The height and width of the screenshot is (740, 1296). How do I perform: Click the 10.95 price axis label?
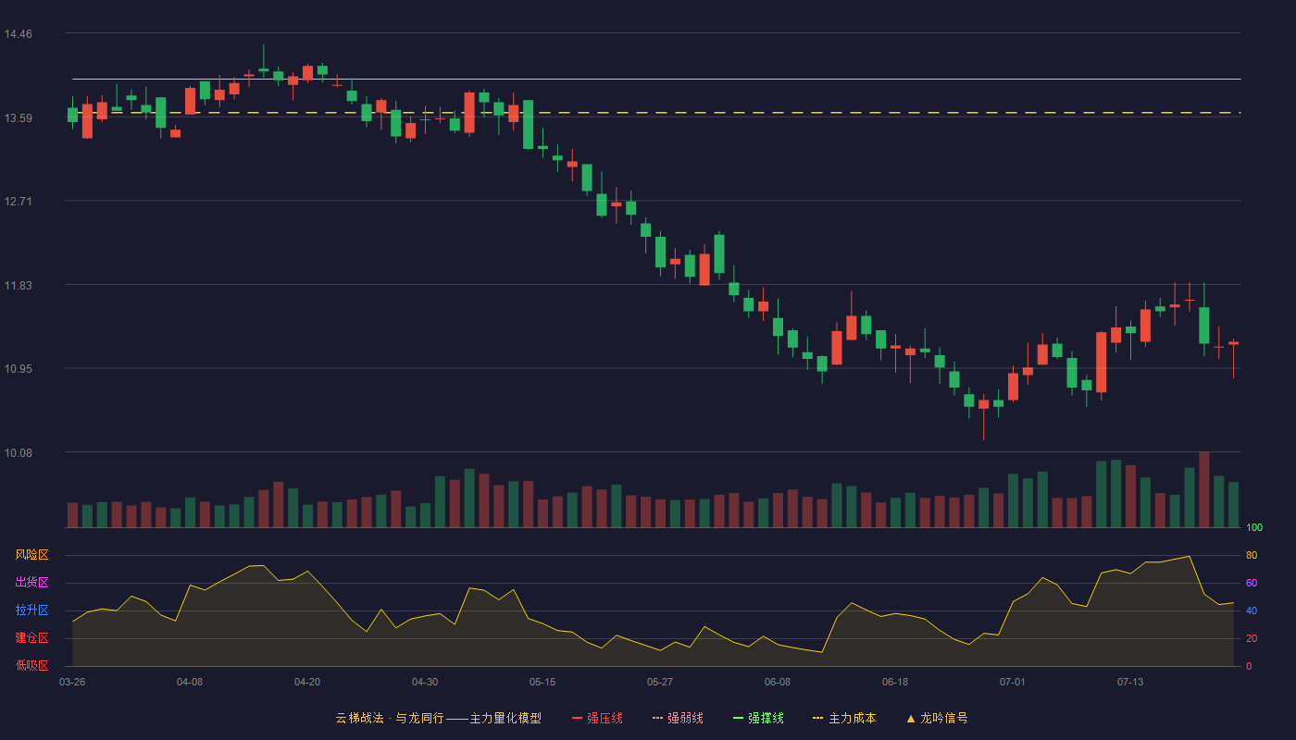click(19, 369)
